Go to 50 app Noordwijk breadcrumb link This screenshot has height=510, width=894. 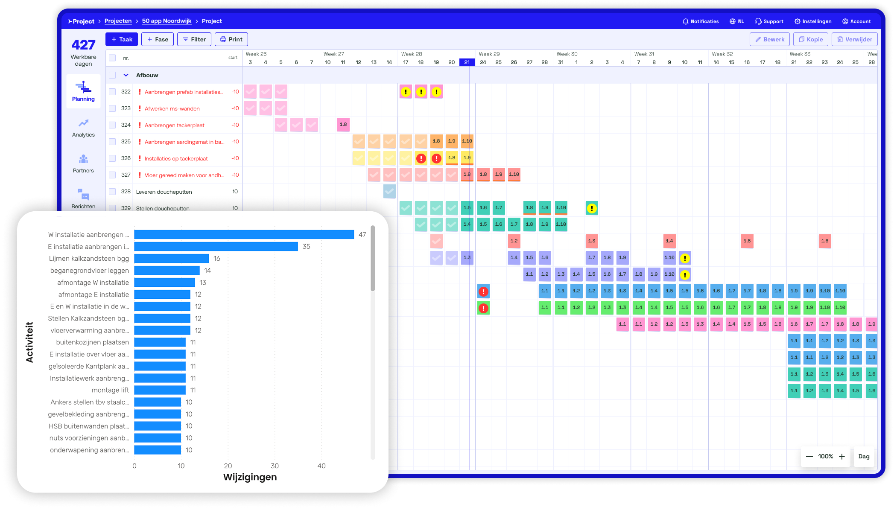(x=167, y=21)
